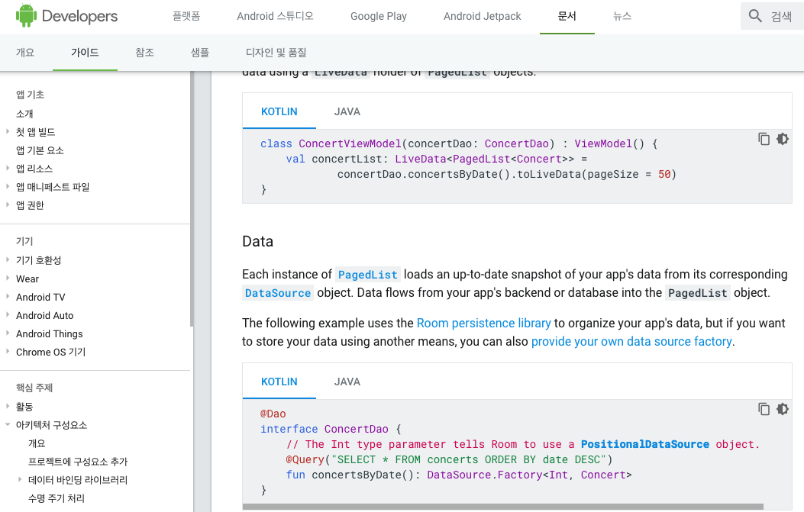Expand the 데이터 바인딩 라이브러리 item
Image resolution: width=804 pixels, height=512 pixels.
(x=20, y=480)
